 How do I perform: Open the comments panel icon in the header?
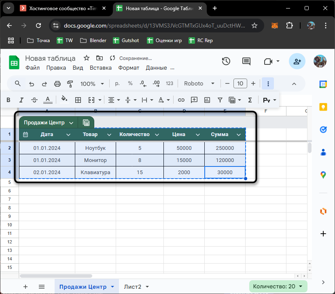tap(246, 62)
